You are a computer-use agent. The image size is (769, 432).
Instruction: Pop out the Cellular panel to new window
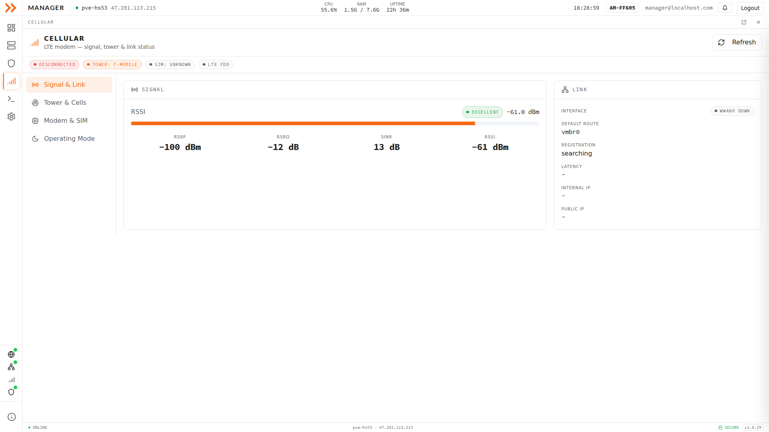click(744, 22)
